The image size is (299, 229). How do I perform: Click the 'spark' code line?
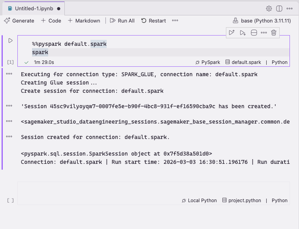[40, 52]
